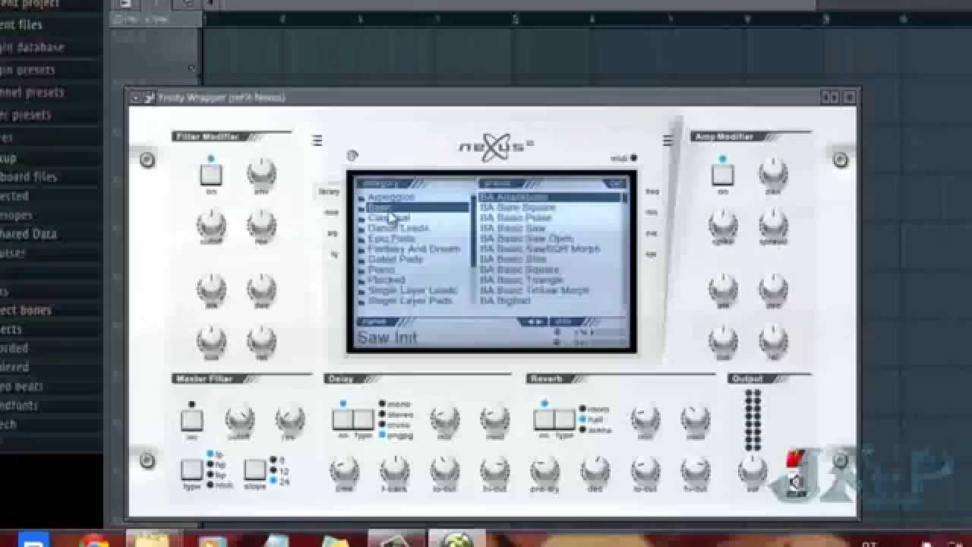This screenshot has width=972, height=547.
Task: Click the plug icon in Fruity Wrapper title bar
Action: [150, 97]
